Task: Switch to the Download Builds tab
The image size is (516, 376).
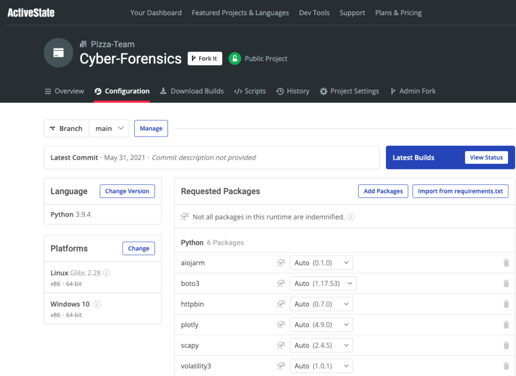Action: 193,91
